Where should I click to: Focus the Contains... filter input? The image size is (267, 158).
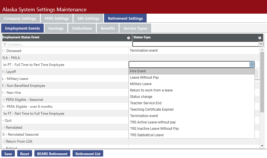point(69,44)
